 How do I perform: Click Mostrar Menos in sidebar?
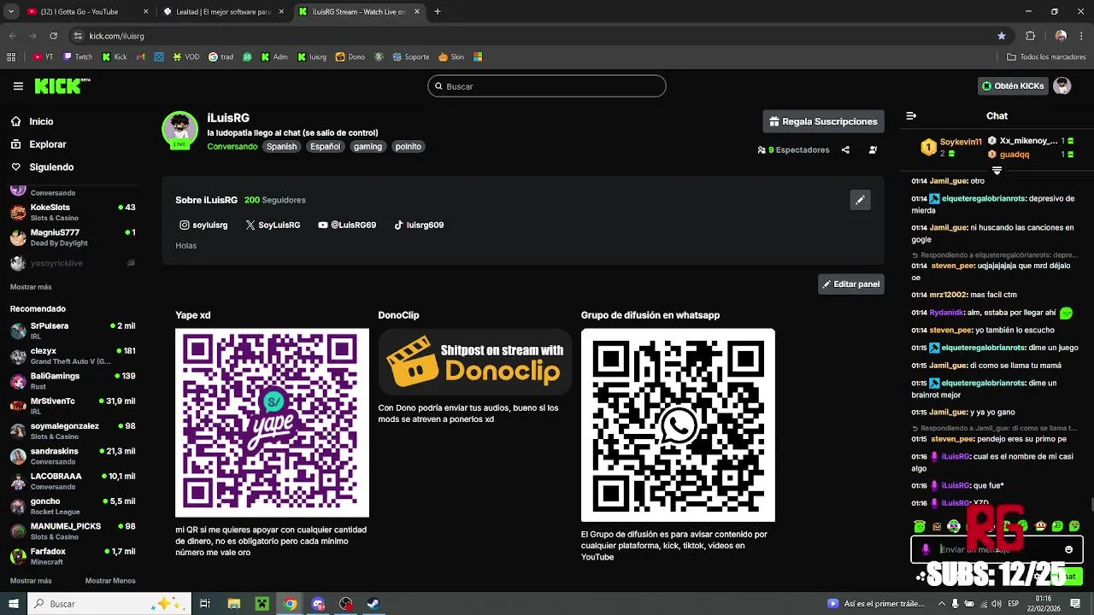pos(110,581)
